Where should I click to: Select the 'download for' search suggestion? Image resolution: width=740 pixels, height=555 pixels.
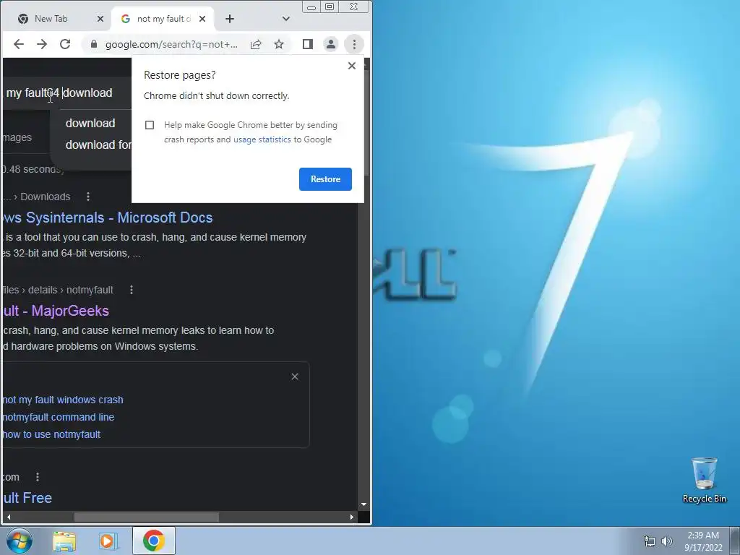pyautogui.click(x=98, y=145)
